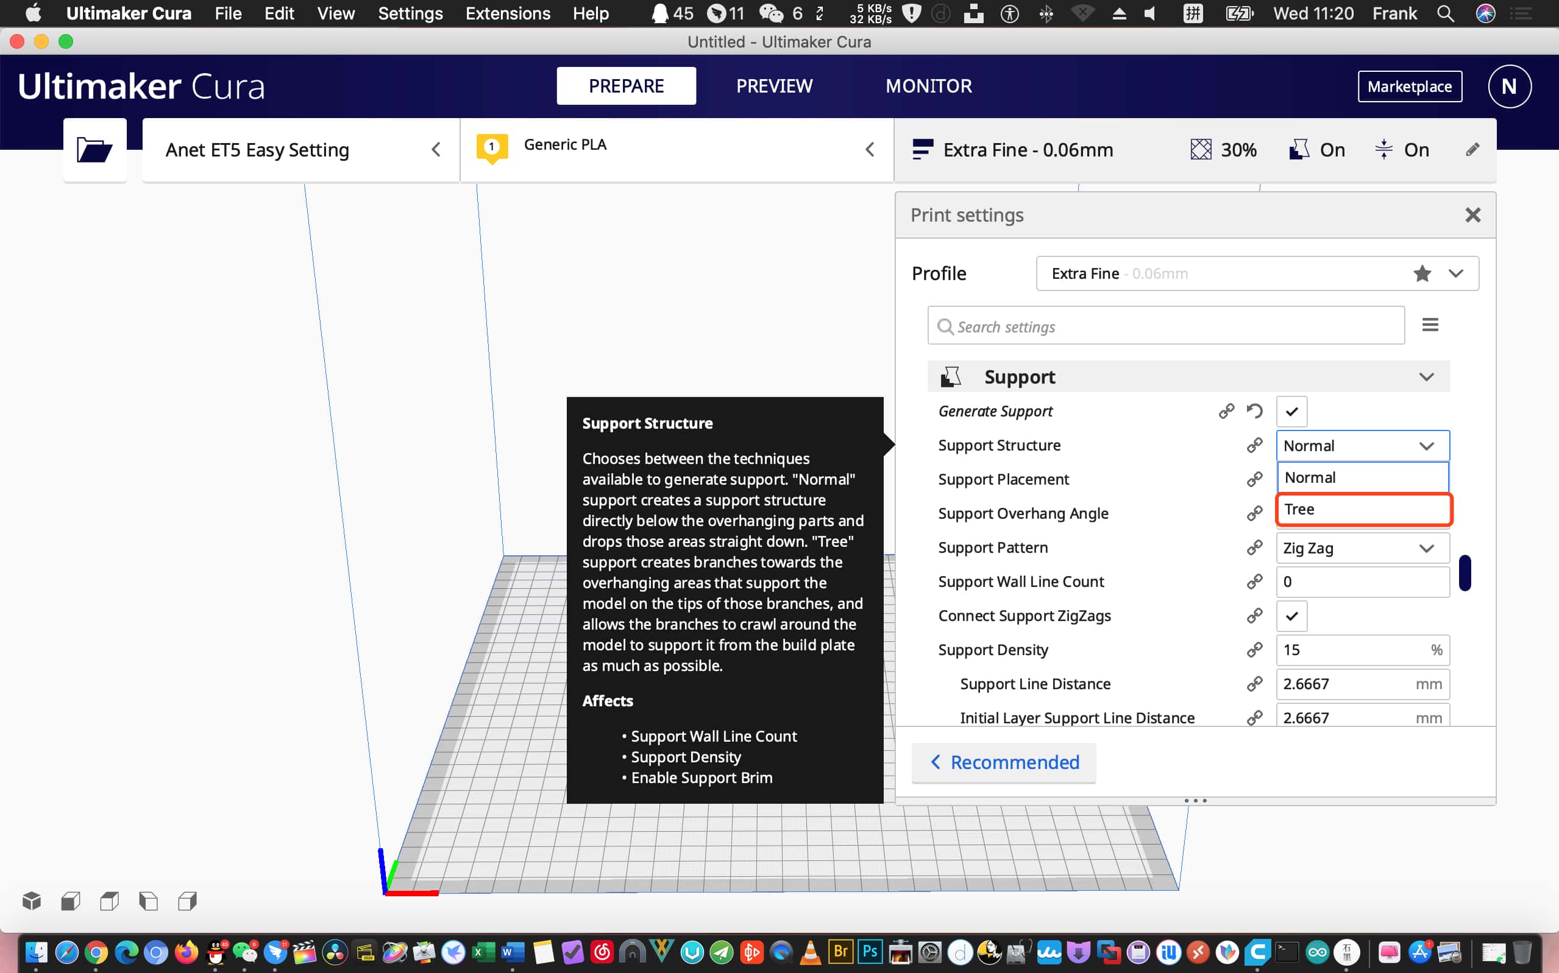Screen dimensions: 1559x973
Task: Click the settings visibility hamburger menu icon
Action: (x=1430, y=326)
